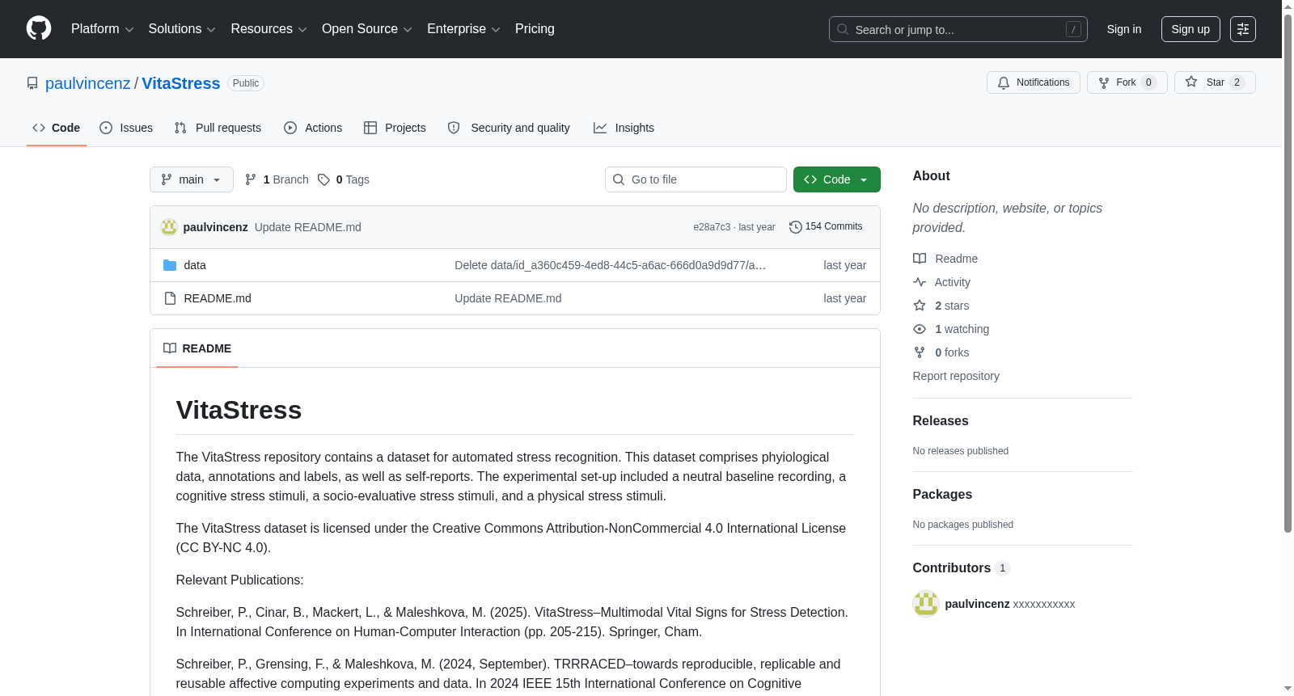Screen dimensions: 1294x696
Task: Open the README.md row's Update README.md commit
Action: point(508,298)
